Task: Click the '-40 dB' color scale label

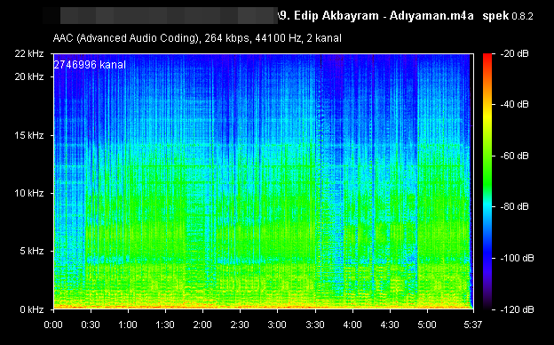Action: click(x=514, y=104)
